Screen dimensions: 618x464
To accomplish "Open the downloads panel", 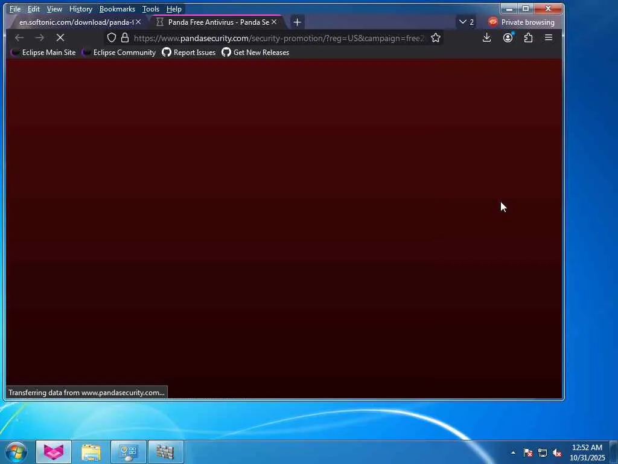I will [487, 37].
